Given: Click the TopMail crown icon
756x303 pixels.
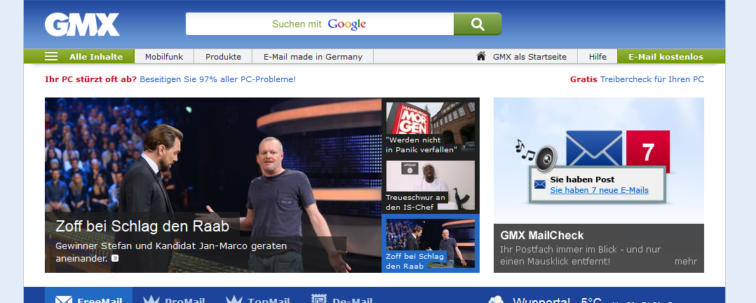Looking at the screenshot, I should pyautogui.click(x=234, y=299).
